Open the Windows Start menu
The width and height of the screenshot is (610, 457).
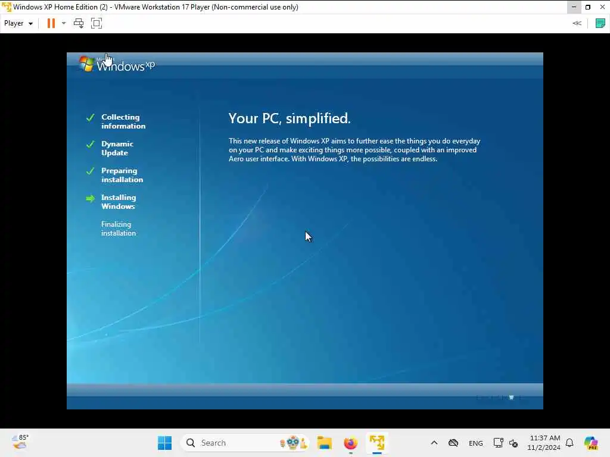[x=164, y=443]
